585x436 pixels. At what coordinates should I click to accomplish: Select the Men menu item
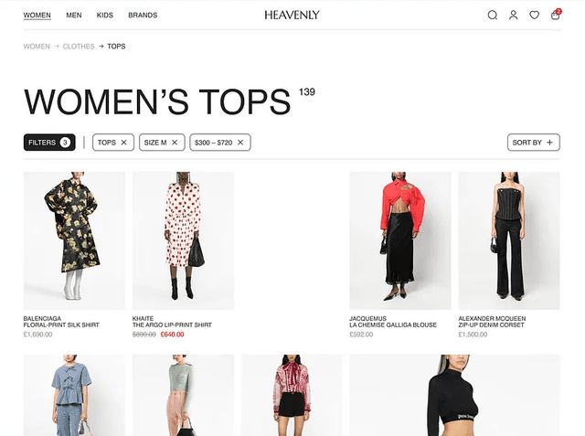74,15
